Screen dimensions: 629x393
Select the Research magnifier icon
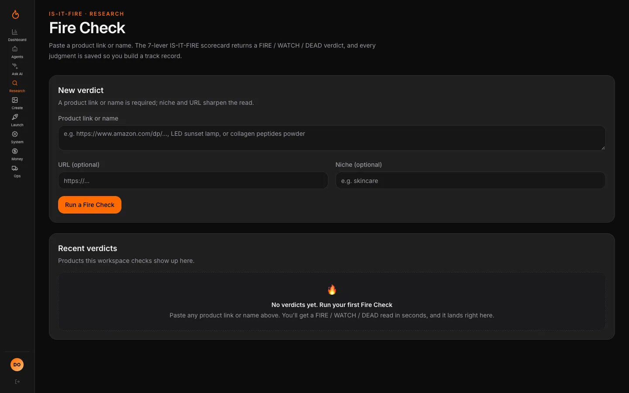[x=15, y=83]
